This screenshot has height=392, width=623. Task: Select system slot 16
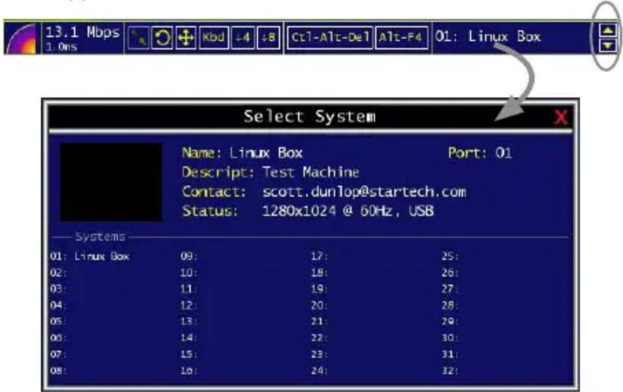click(x=189, y=371)
